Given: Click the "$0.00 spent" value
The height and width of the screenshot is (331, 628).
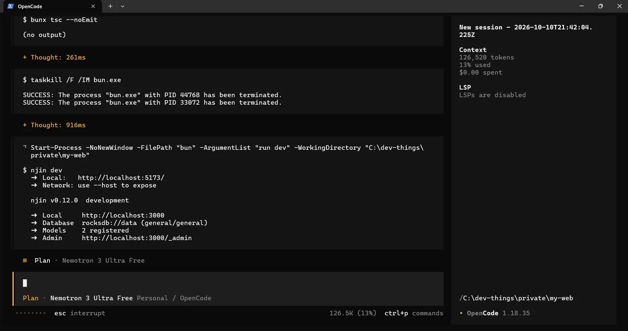Looking at the screenshot, I should 480,73.
